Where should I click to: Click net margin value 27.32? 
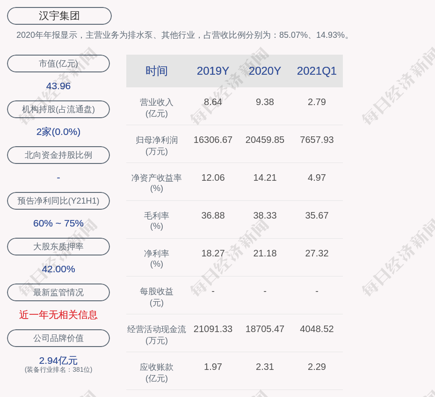click(x=317, y=253)
